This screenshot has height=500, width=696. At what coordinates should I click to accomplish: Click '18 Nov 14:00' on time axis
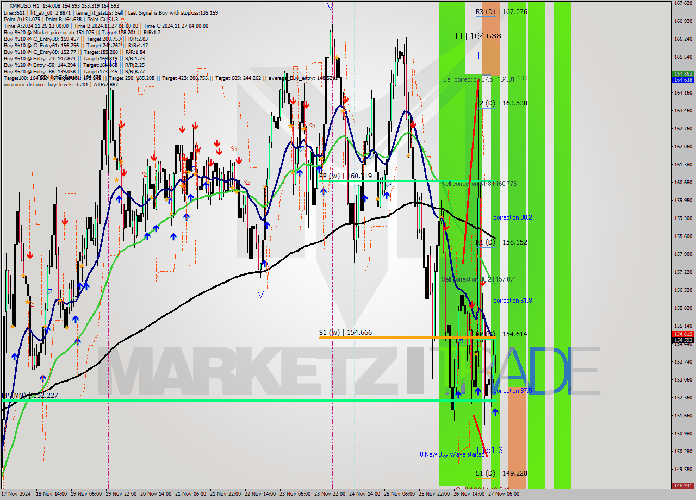coord(52,494)
